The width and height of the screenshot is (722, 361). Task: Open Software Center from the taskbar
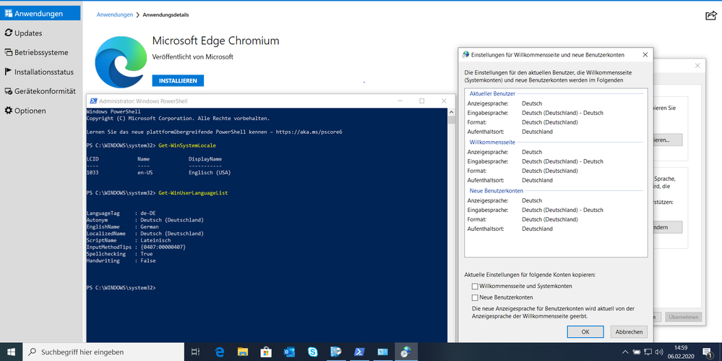click(335, 352)
